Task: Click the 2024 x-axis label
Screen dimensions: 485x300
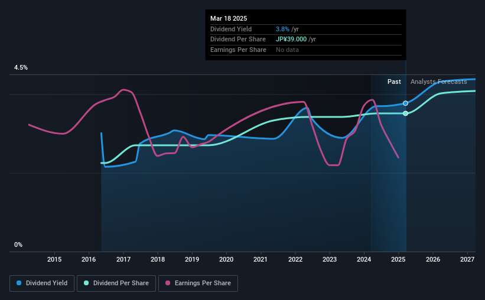Action: click(x=364, y=259)
